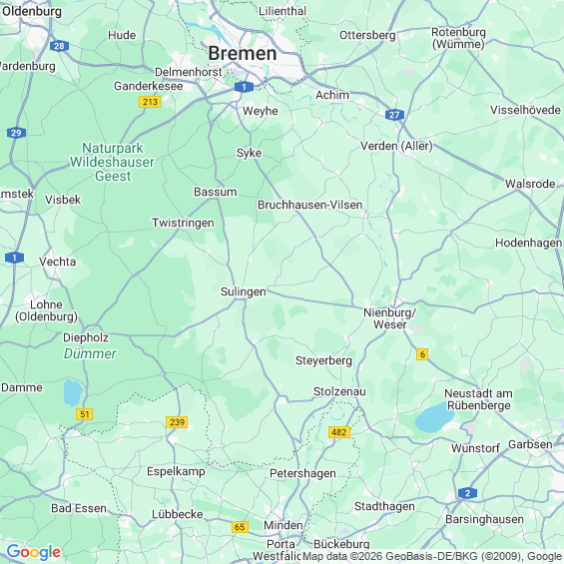Select the Sulingen town label

point(244,291)
